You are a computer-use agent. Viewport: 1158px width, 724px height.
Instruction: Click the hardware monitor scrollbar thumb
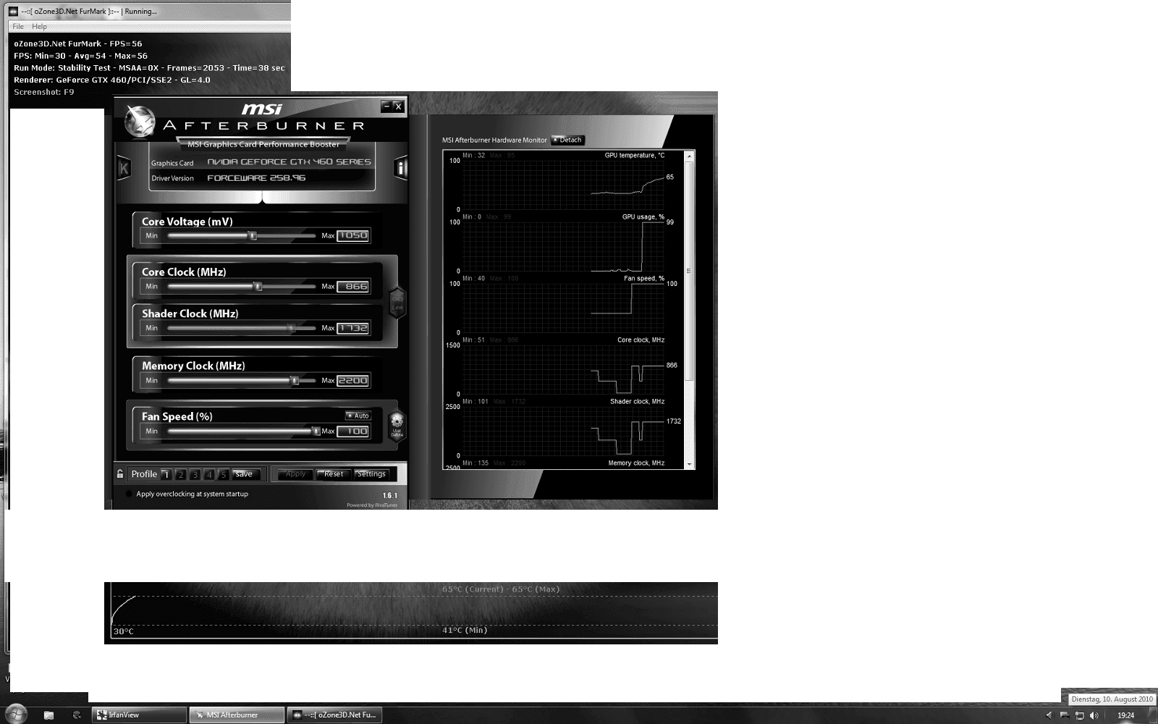[689, 271]
